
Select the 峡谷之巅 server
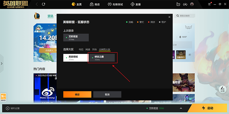click(x=102, y=58)
